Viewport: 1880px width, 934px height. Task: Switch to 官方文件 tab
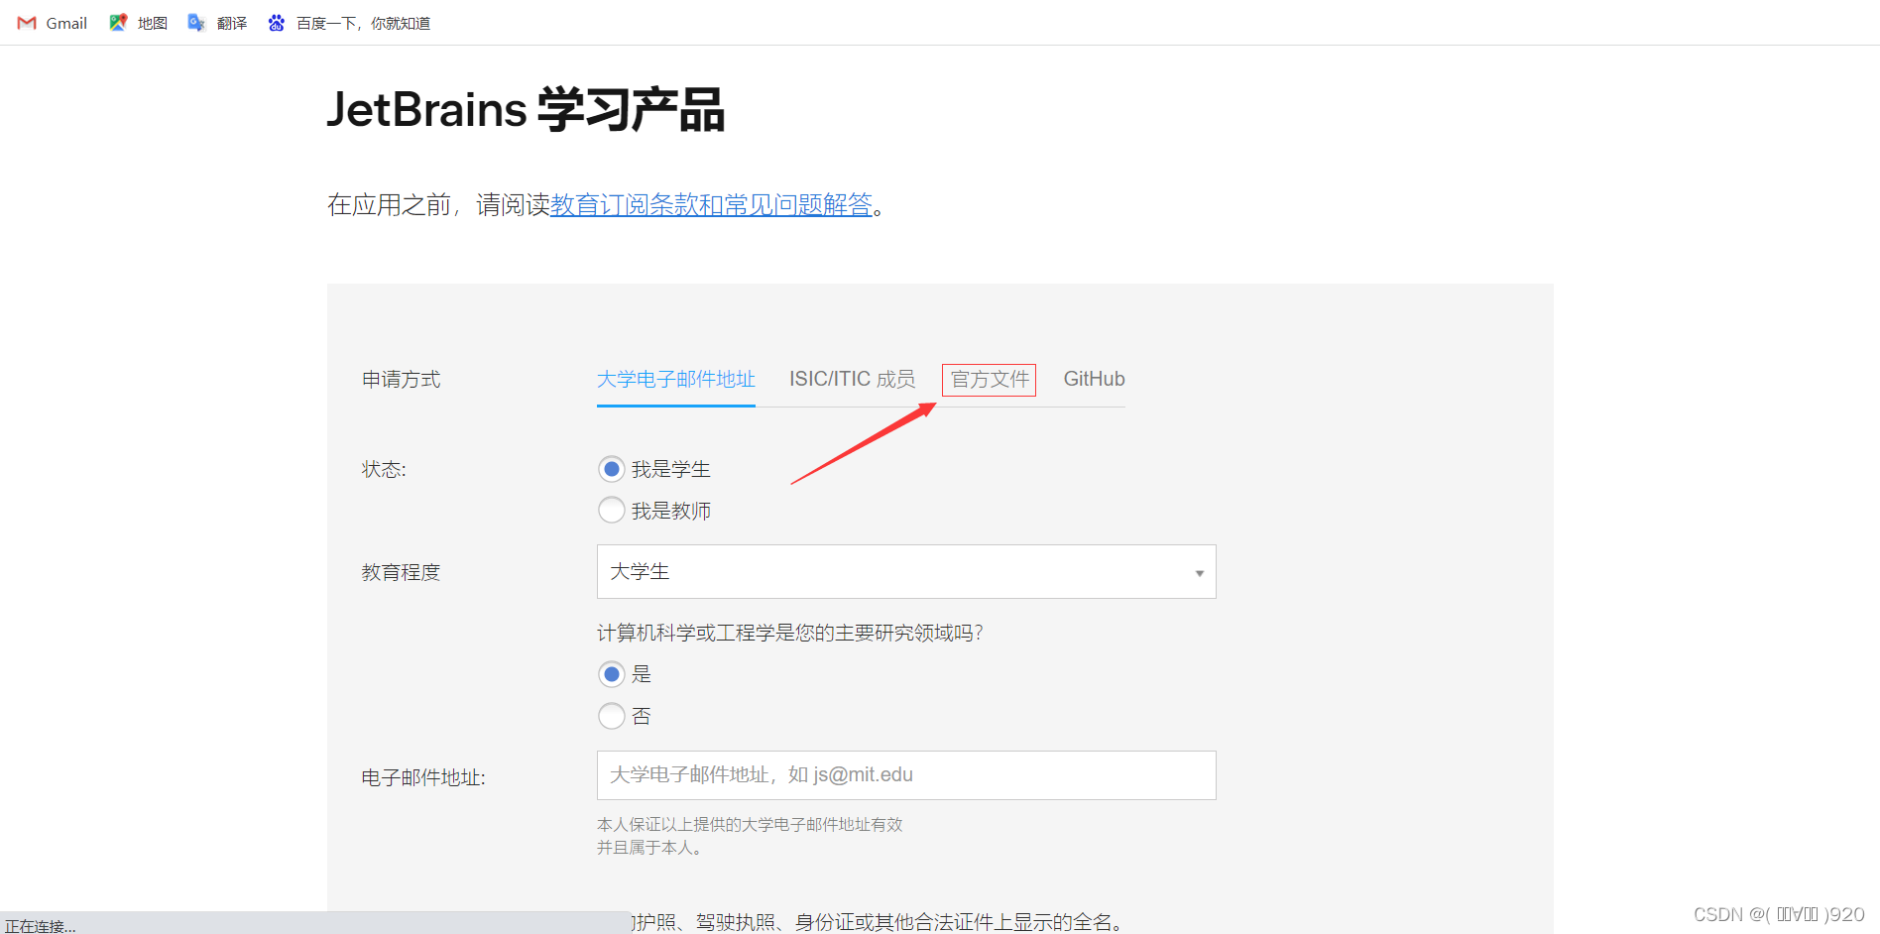tap(990, 380)
